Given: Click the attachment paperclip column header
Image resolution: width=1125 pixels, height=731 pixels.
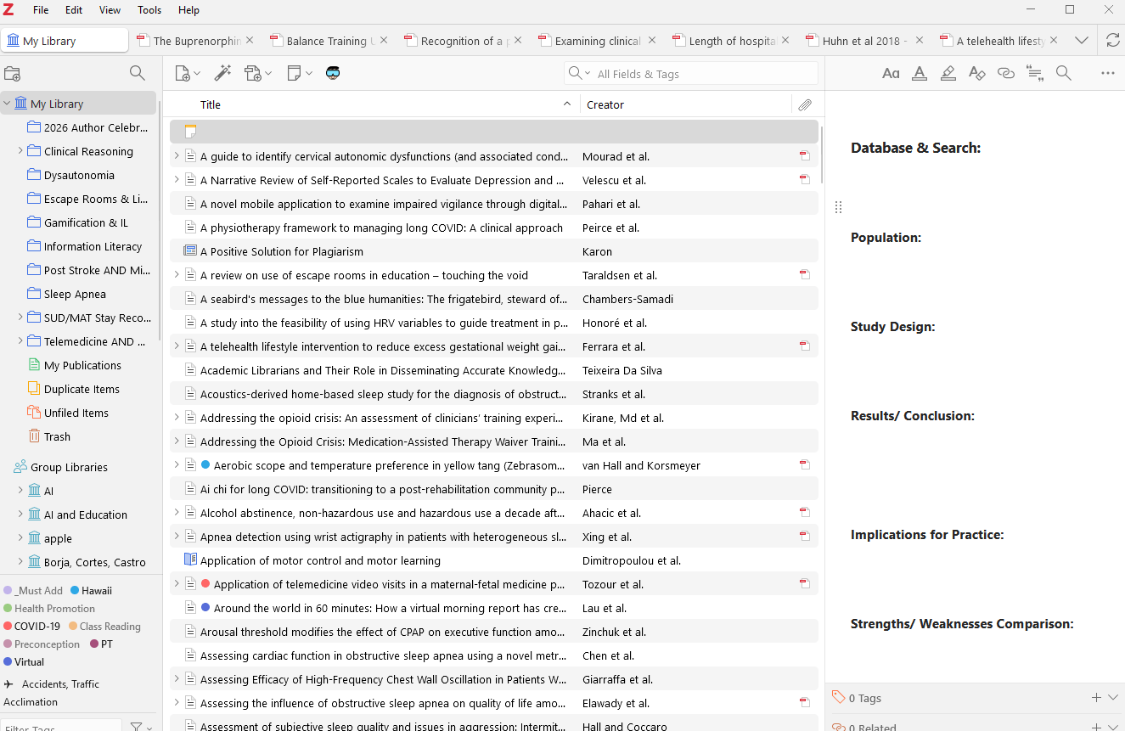Looking at the screenshot, I should click(805, 104).
